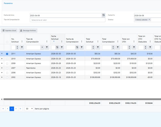
Task: Click filter icon for Total Comprobacion column
Action: pyautogui.click(x=118, y=47)
